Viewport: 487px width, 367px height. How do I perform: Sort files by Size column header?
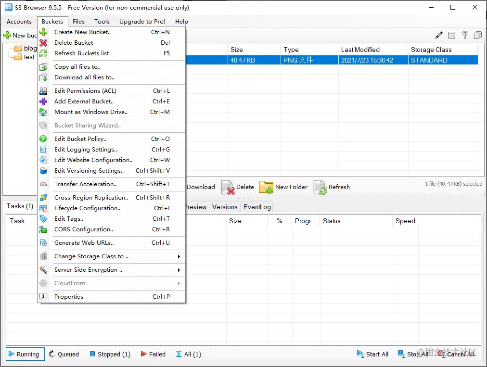(254, 50)
